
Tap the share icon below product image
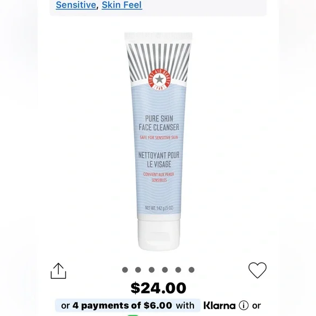[x=58, y=271]
